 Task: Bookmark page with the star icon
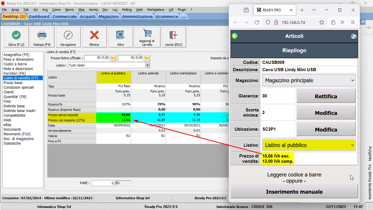coord(322,22)
